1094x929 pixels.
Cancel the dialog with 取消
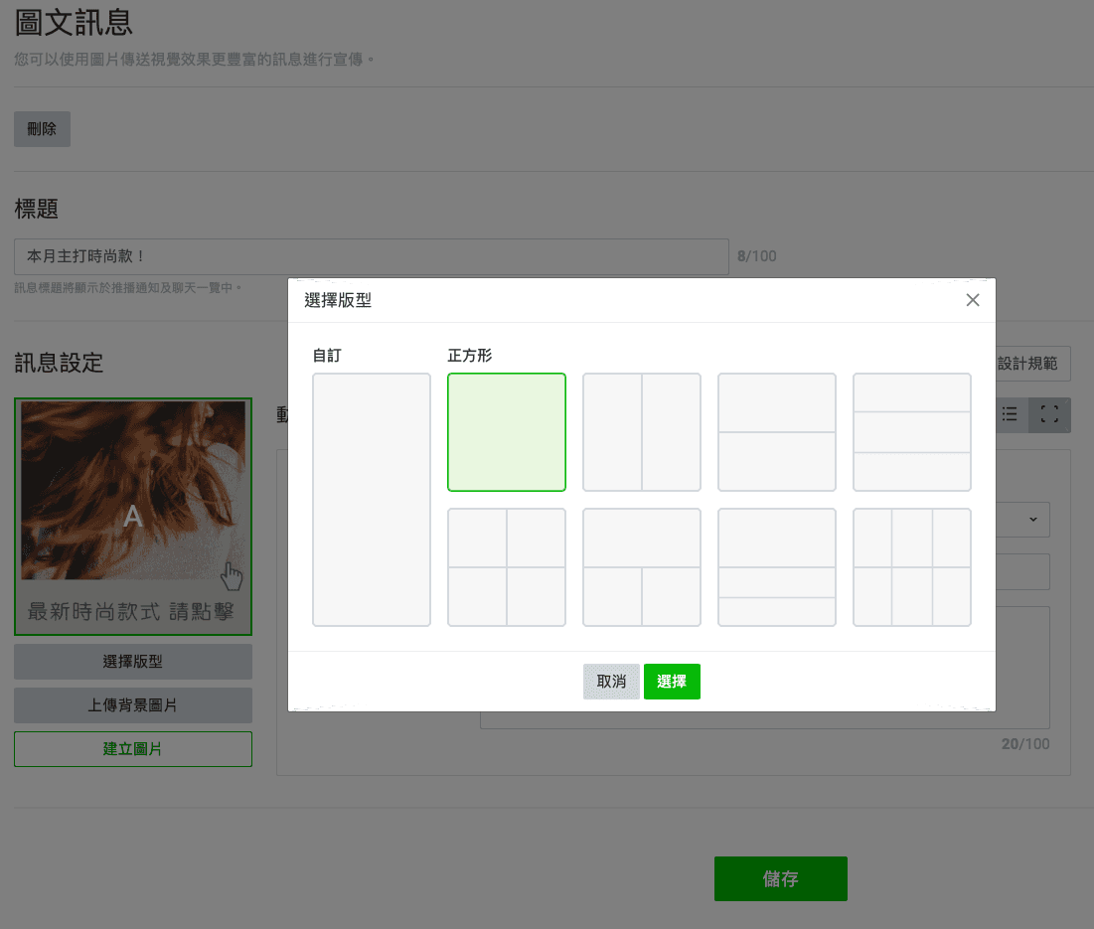[x=611, y=682]
